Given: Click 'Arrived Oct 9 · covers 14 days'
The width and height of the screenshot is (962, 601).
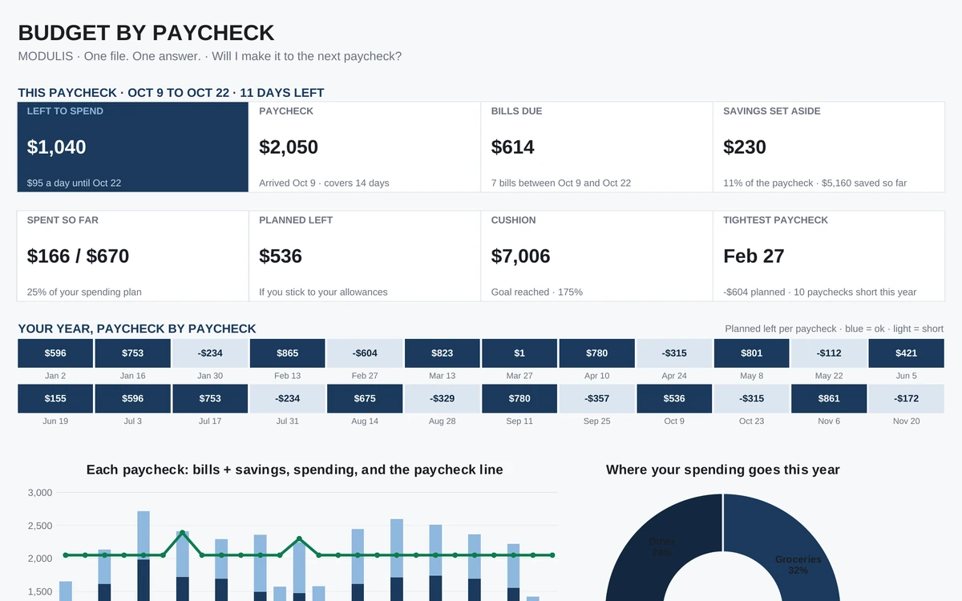Looking at the screenshot, I should click(x=324, y=183).
